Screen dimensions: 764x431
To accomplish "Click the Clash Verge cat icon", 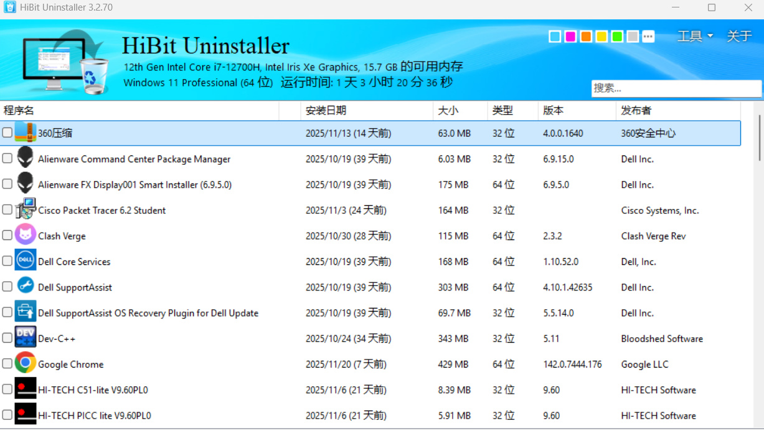I will pyautogui.click(x=26, y=235).
